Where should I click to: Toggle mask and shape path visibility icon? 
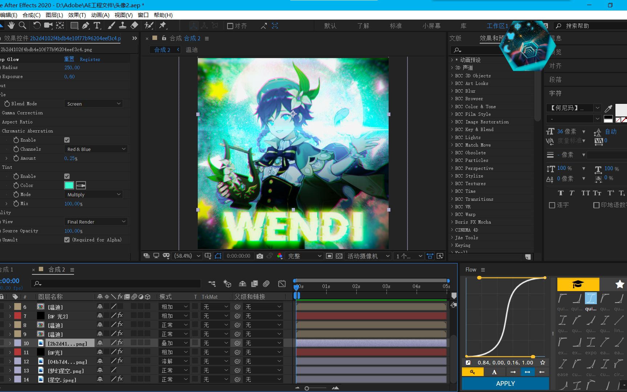218,256
